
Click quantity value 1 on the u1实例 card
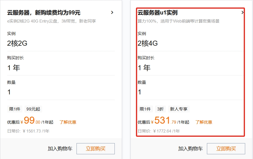point(139,92)
